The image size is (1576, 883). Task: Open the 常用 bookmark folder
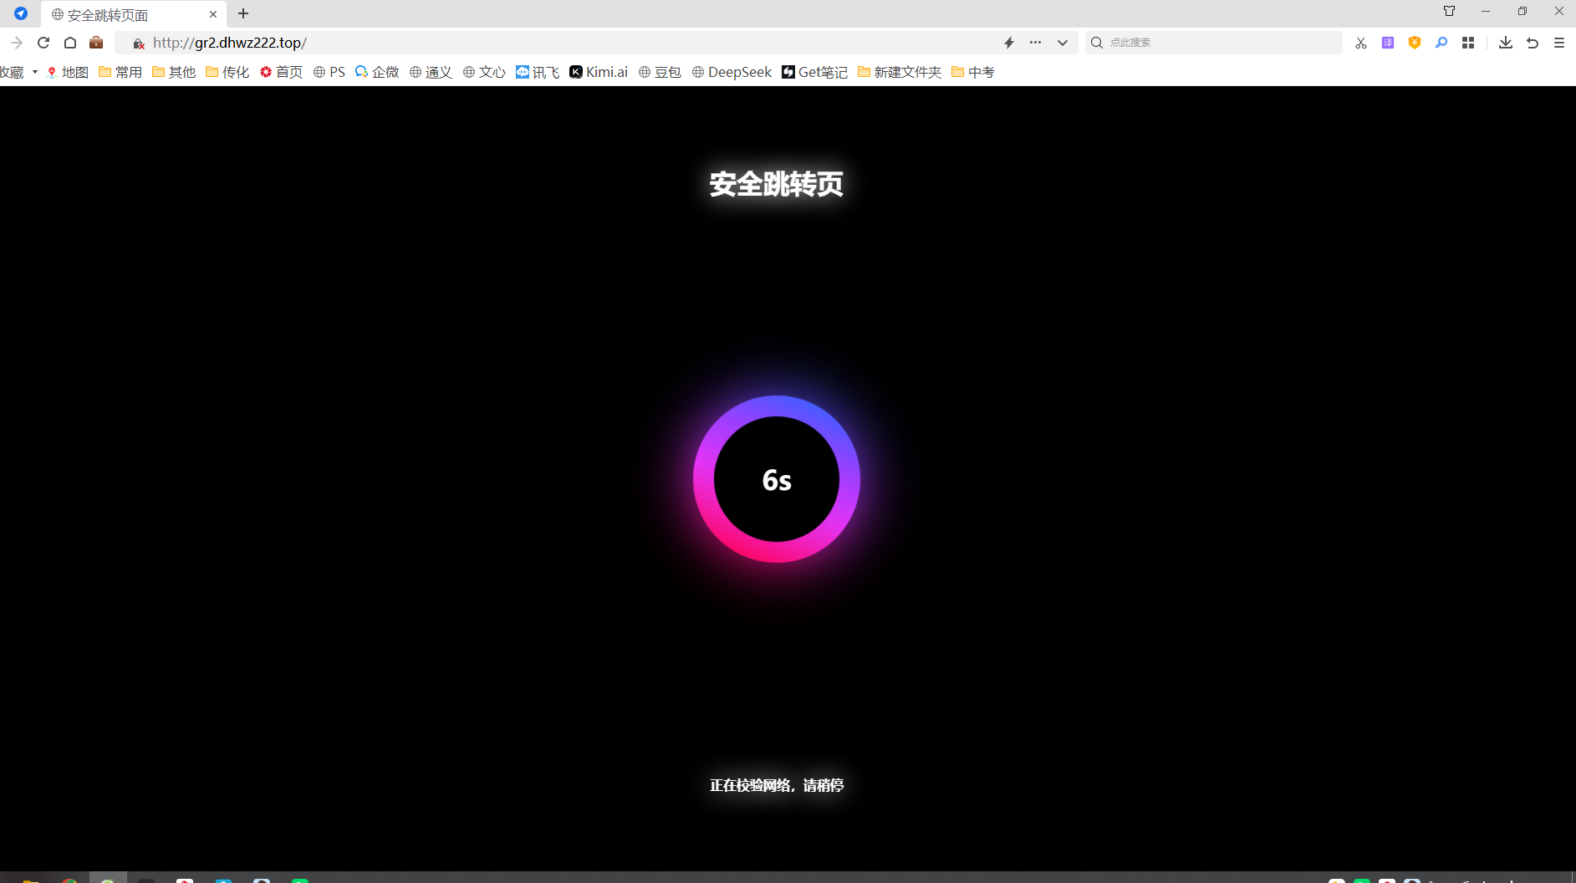coord(120,72)
